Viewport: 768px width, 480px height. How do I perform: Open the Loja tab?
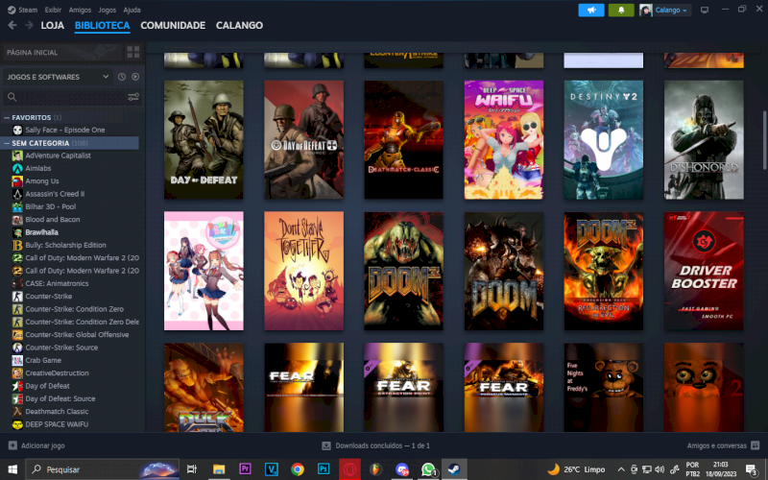53,26
